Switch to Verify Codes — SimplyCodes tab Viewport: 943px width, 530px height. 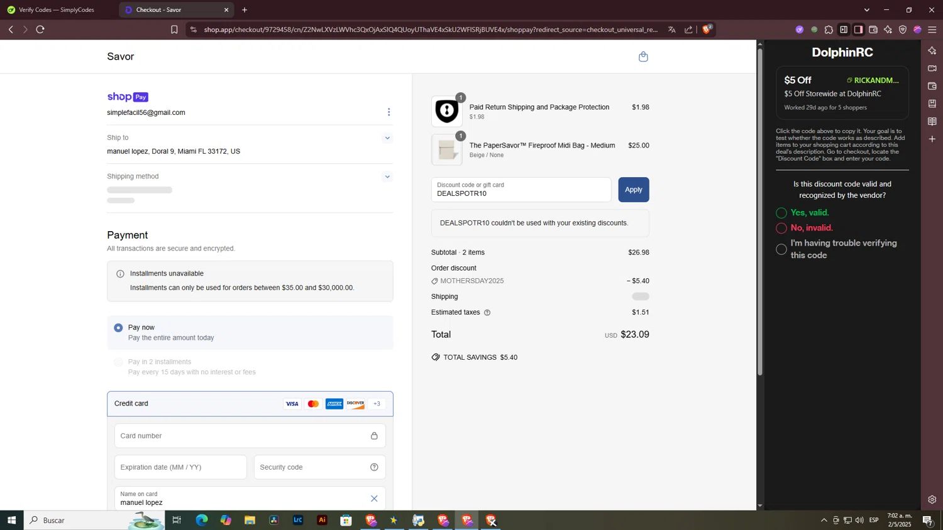point(57,10)
